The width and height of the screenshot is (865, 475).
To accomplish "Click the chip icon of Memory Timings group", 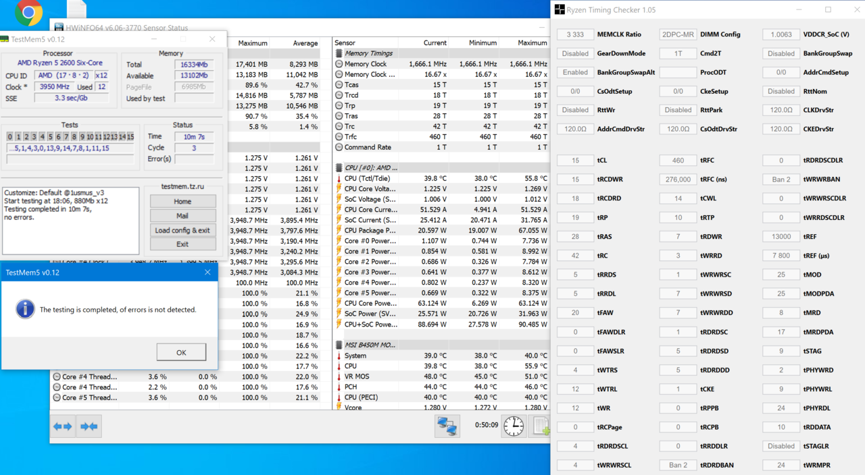I will click(339, 53).
